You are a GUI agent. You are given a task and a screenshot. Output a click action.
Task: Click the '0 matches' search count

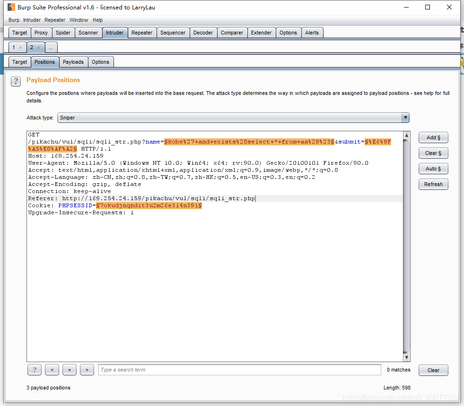[399, 370]
